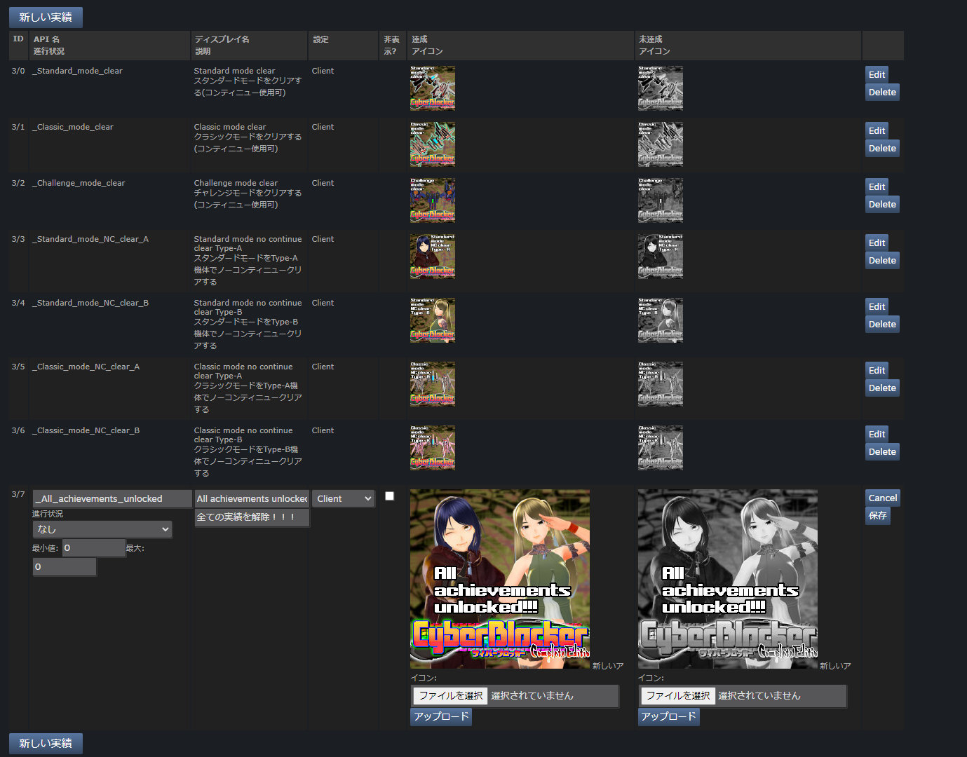Edit the _Standard_mode_clear achievement
The height and width of the screenshot is (757, 967).
coord(877,74)
